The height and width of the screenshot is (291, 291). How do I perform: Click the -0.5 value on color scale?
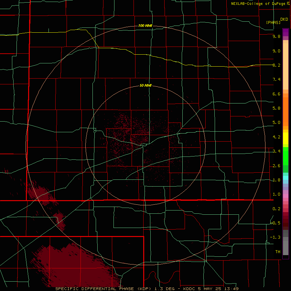[x=275, y=223]
